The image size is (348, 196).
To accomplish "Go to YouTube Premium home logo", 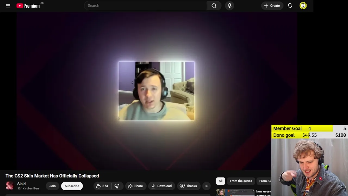I will [x=28, y=6].
